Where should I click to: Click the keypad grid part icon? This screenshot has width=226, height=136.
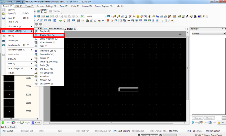pyautogui.click(x=78, y=21)
